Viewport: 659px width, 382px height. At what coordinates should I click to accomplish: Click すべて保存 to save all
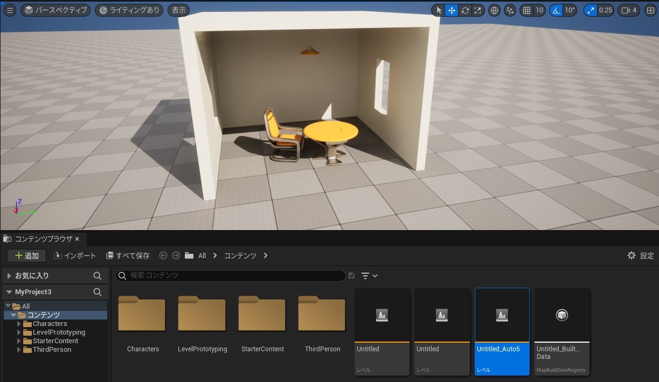point(127,255)
